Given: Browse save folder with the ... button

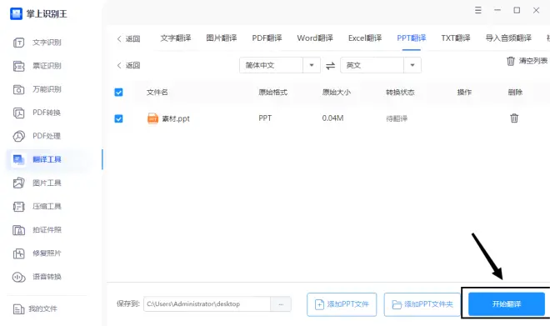Looking at the screenshot, I should pyautogui.click(x=281, y=304).
